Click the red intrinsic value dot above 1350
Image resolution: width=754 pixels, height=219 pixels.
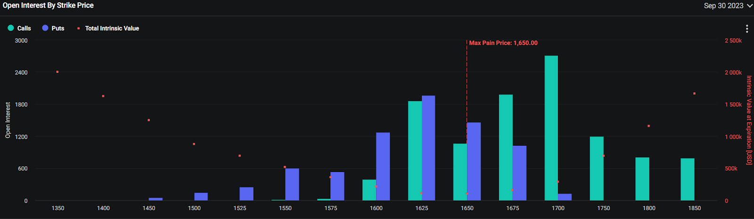coord(57,72)
